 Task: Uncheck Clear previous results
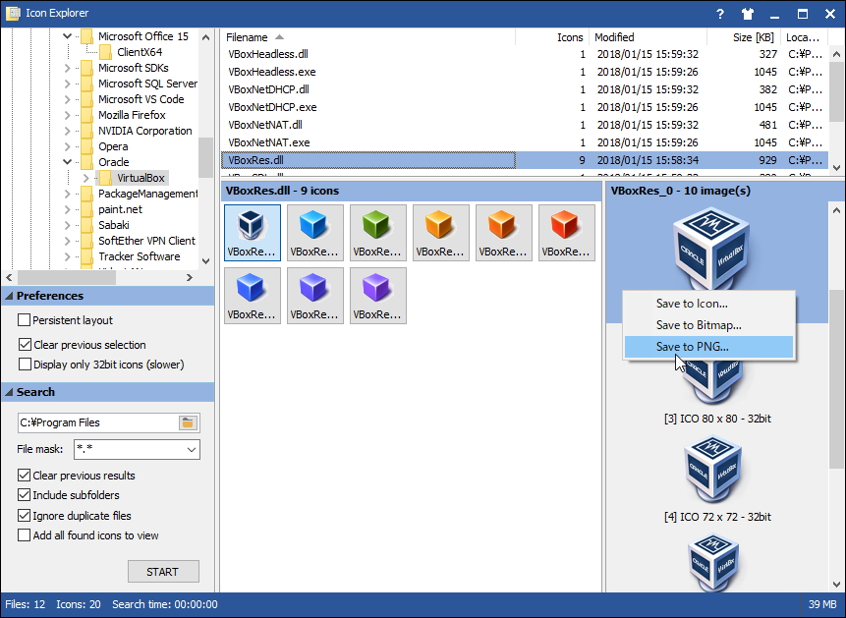click(x=24, y=475)
